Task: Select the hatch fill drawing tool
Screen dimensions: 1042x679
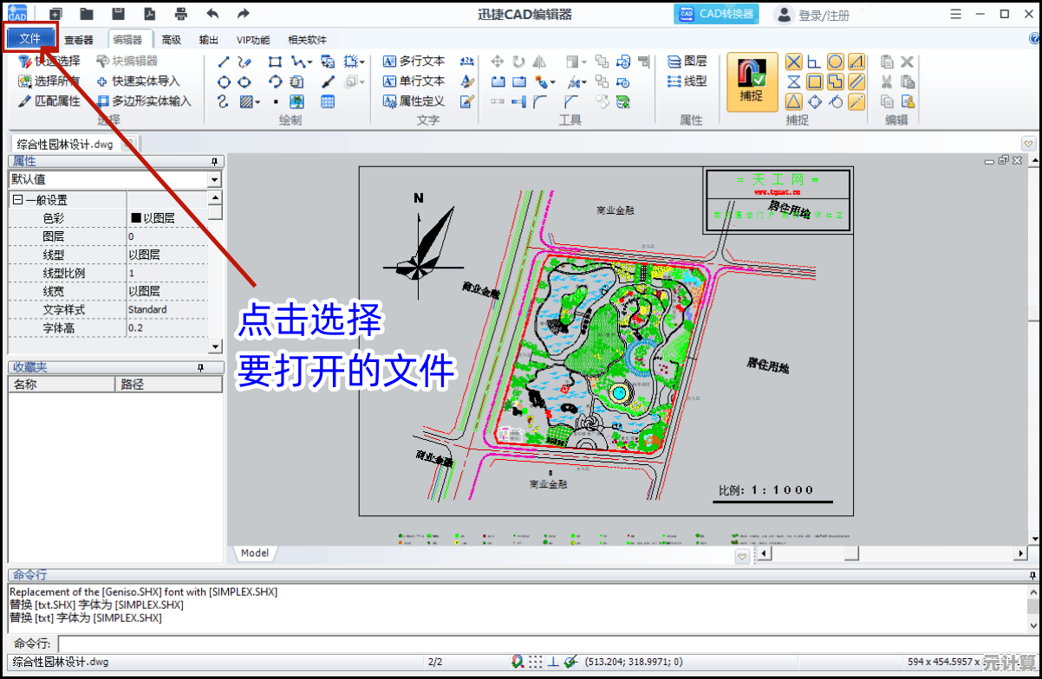Action: pos(247,102)
